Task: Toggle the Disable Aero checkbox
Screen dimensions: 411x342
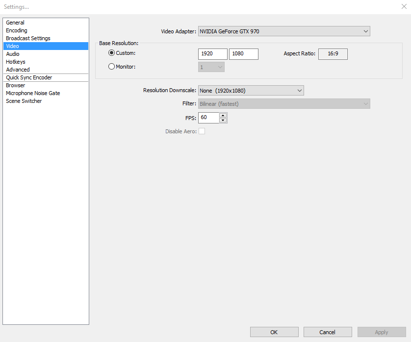Action: click(202, 131)
